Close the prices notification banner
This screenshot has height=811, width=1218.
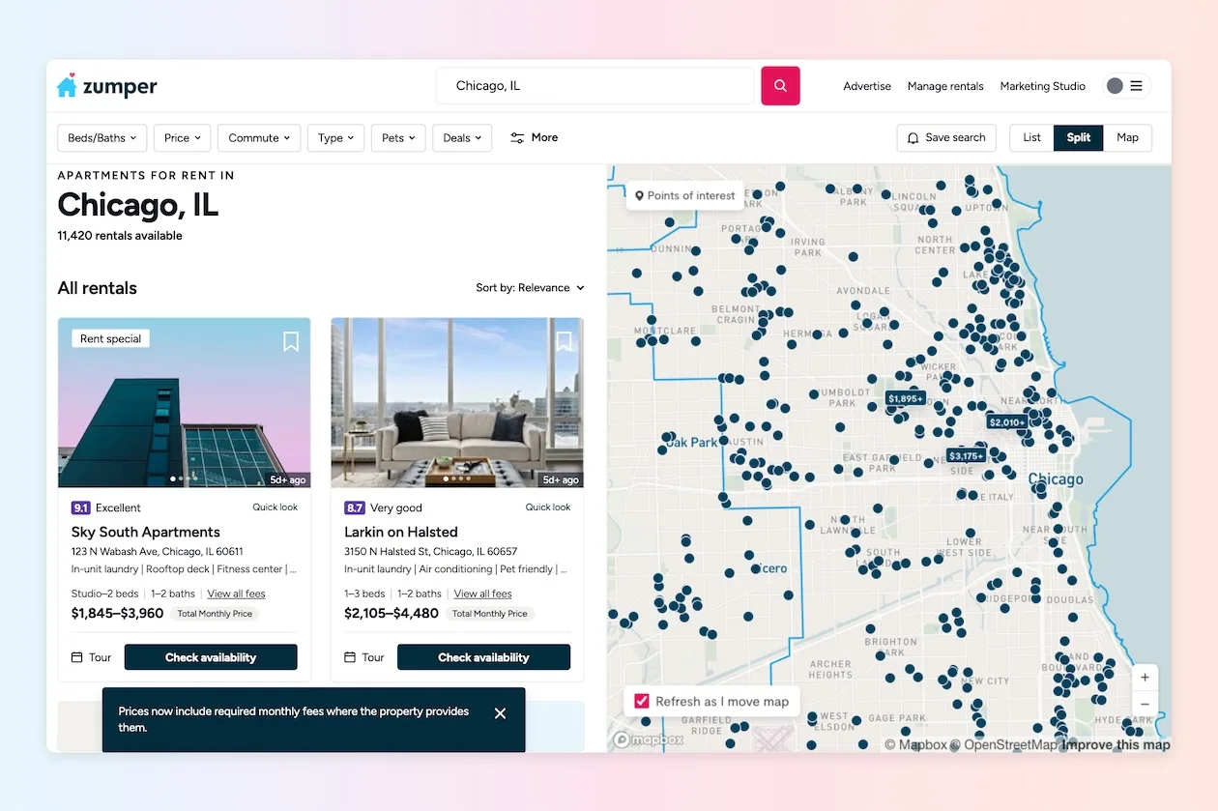[500, 713]
